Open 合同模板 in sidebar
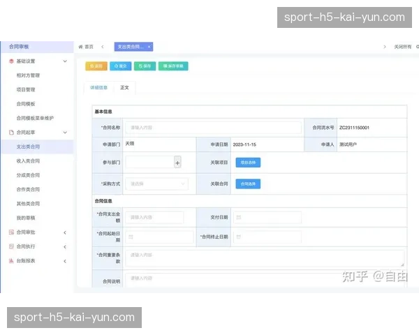The width and height of the screenshot is (419, 335). click(x=26, y=104)
